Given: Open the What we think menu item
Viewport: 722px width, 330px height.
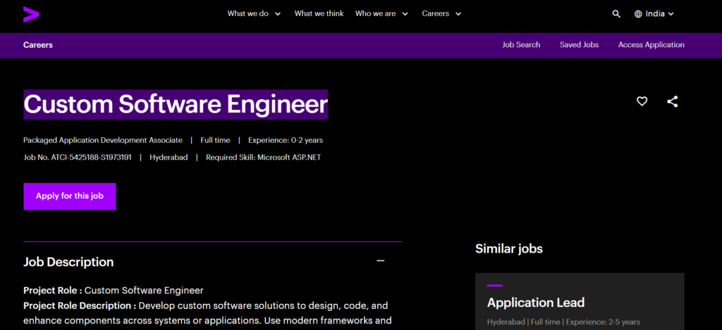Looking at the screenshot, I should [x=319, y=13].
